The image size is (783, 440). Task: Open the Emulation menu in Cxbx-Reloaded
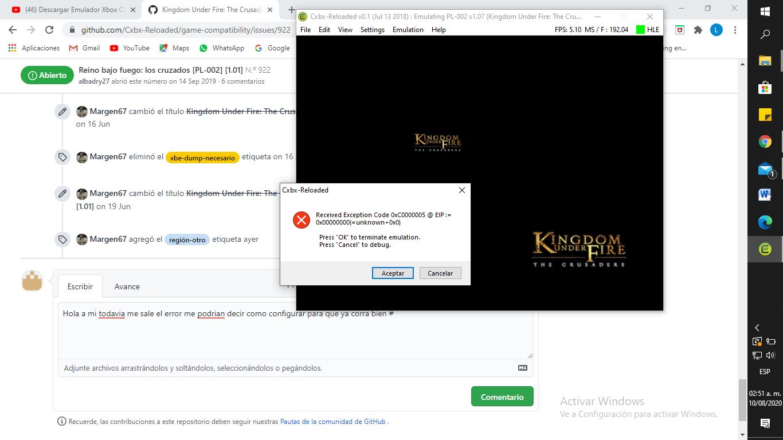tap(408, 30)
